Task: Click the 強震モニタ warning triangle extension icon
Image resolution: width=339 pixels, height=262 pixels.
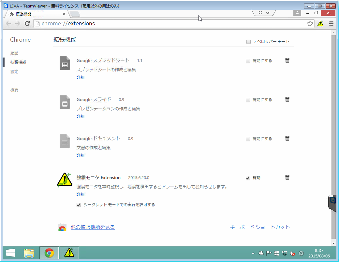Action: [x=65, y=180]
